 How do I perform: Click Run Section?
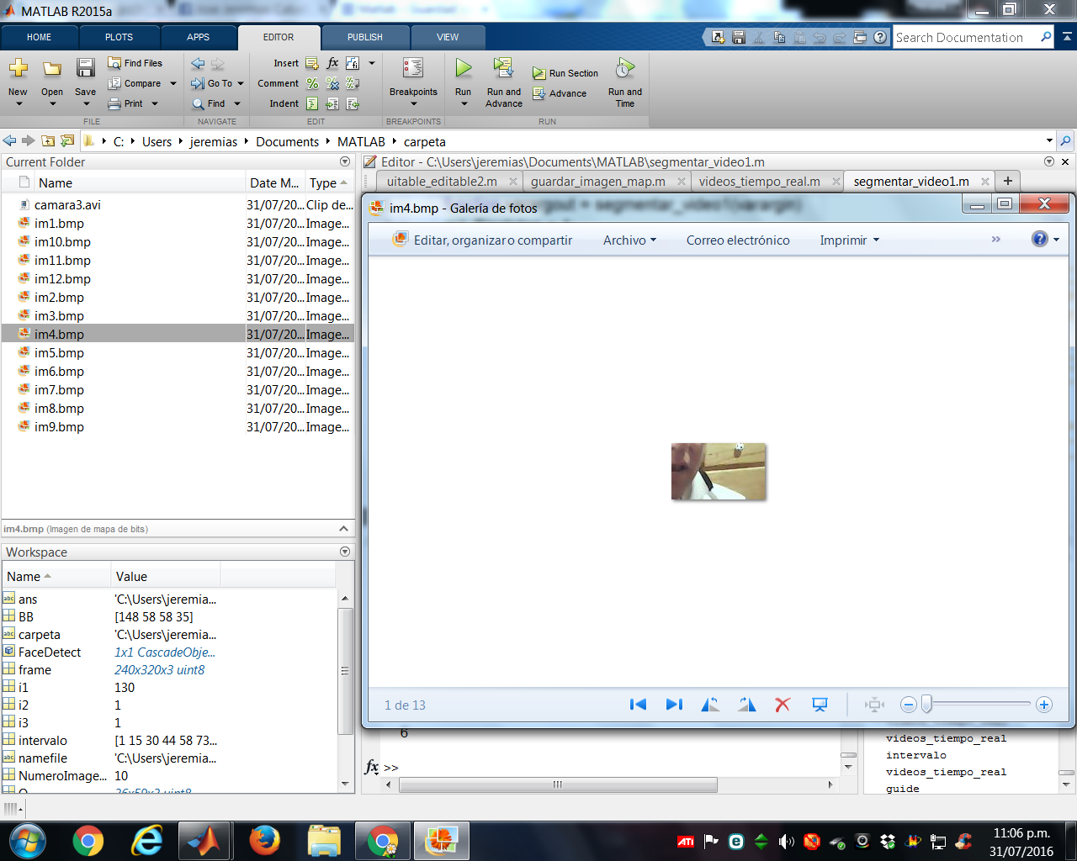click(x=565, y=73)
